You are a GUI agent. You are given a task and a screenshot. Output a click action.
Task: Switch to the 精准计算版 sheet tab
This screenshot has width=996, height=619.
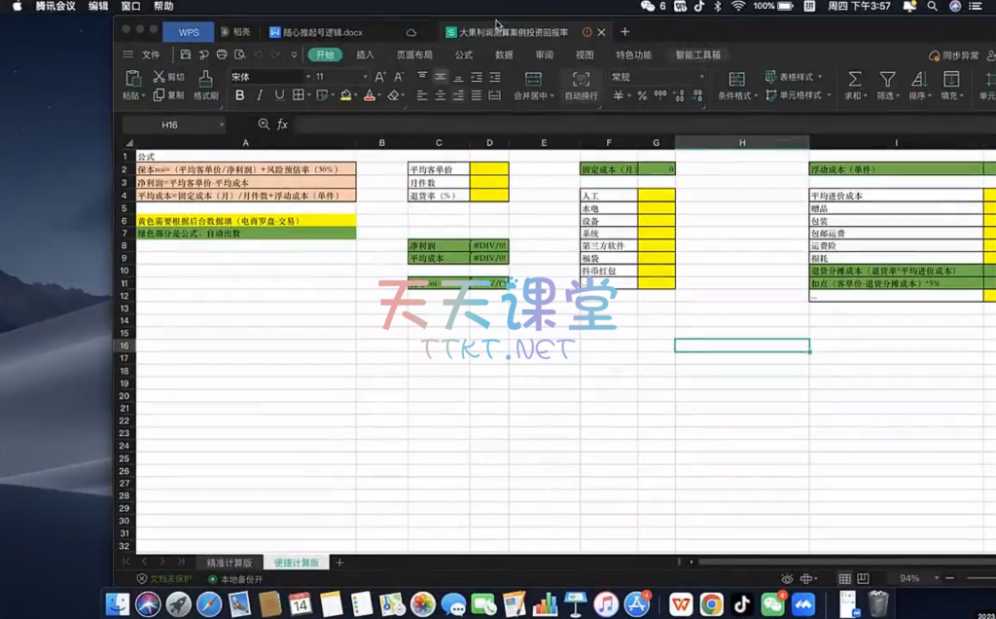coord(229,563)
